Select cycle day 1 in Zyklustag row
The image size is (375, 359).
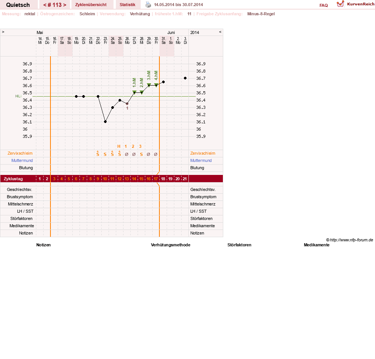pos(40,179)
